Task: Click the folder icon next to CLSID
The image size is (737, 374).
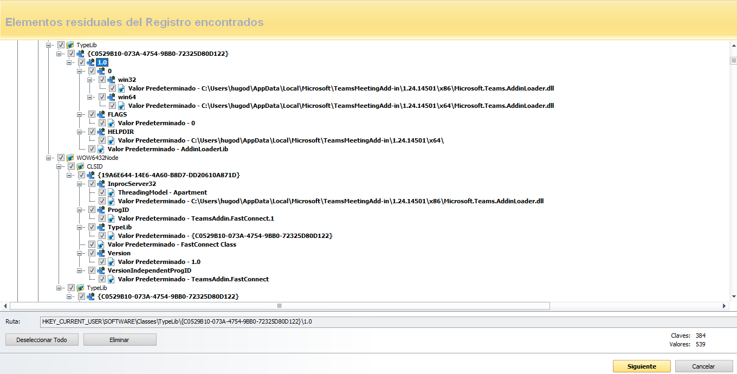Action: point(80,166)
